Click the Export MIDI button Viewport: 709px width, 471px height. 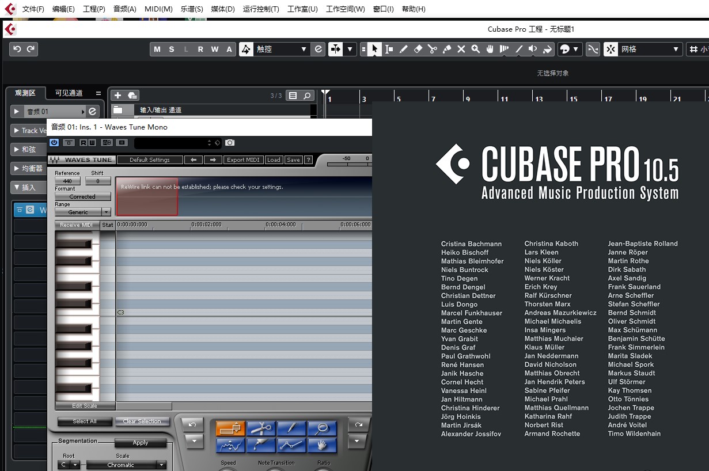click(x=244, y=160)
